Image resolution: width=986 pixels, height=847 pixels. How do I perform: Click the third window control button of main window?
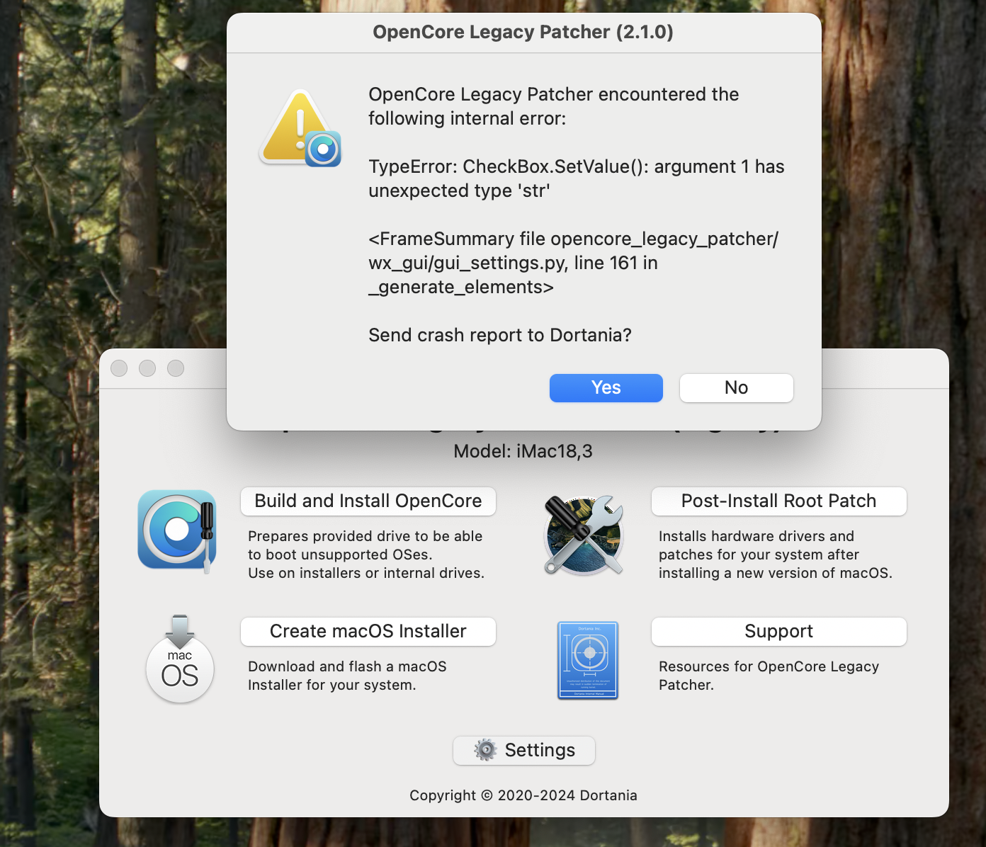[x=176, y=368]
